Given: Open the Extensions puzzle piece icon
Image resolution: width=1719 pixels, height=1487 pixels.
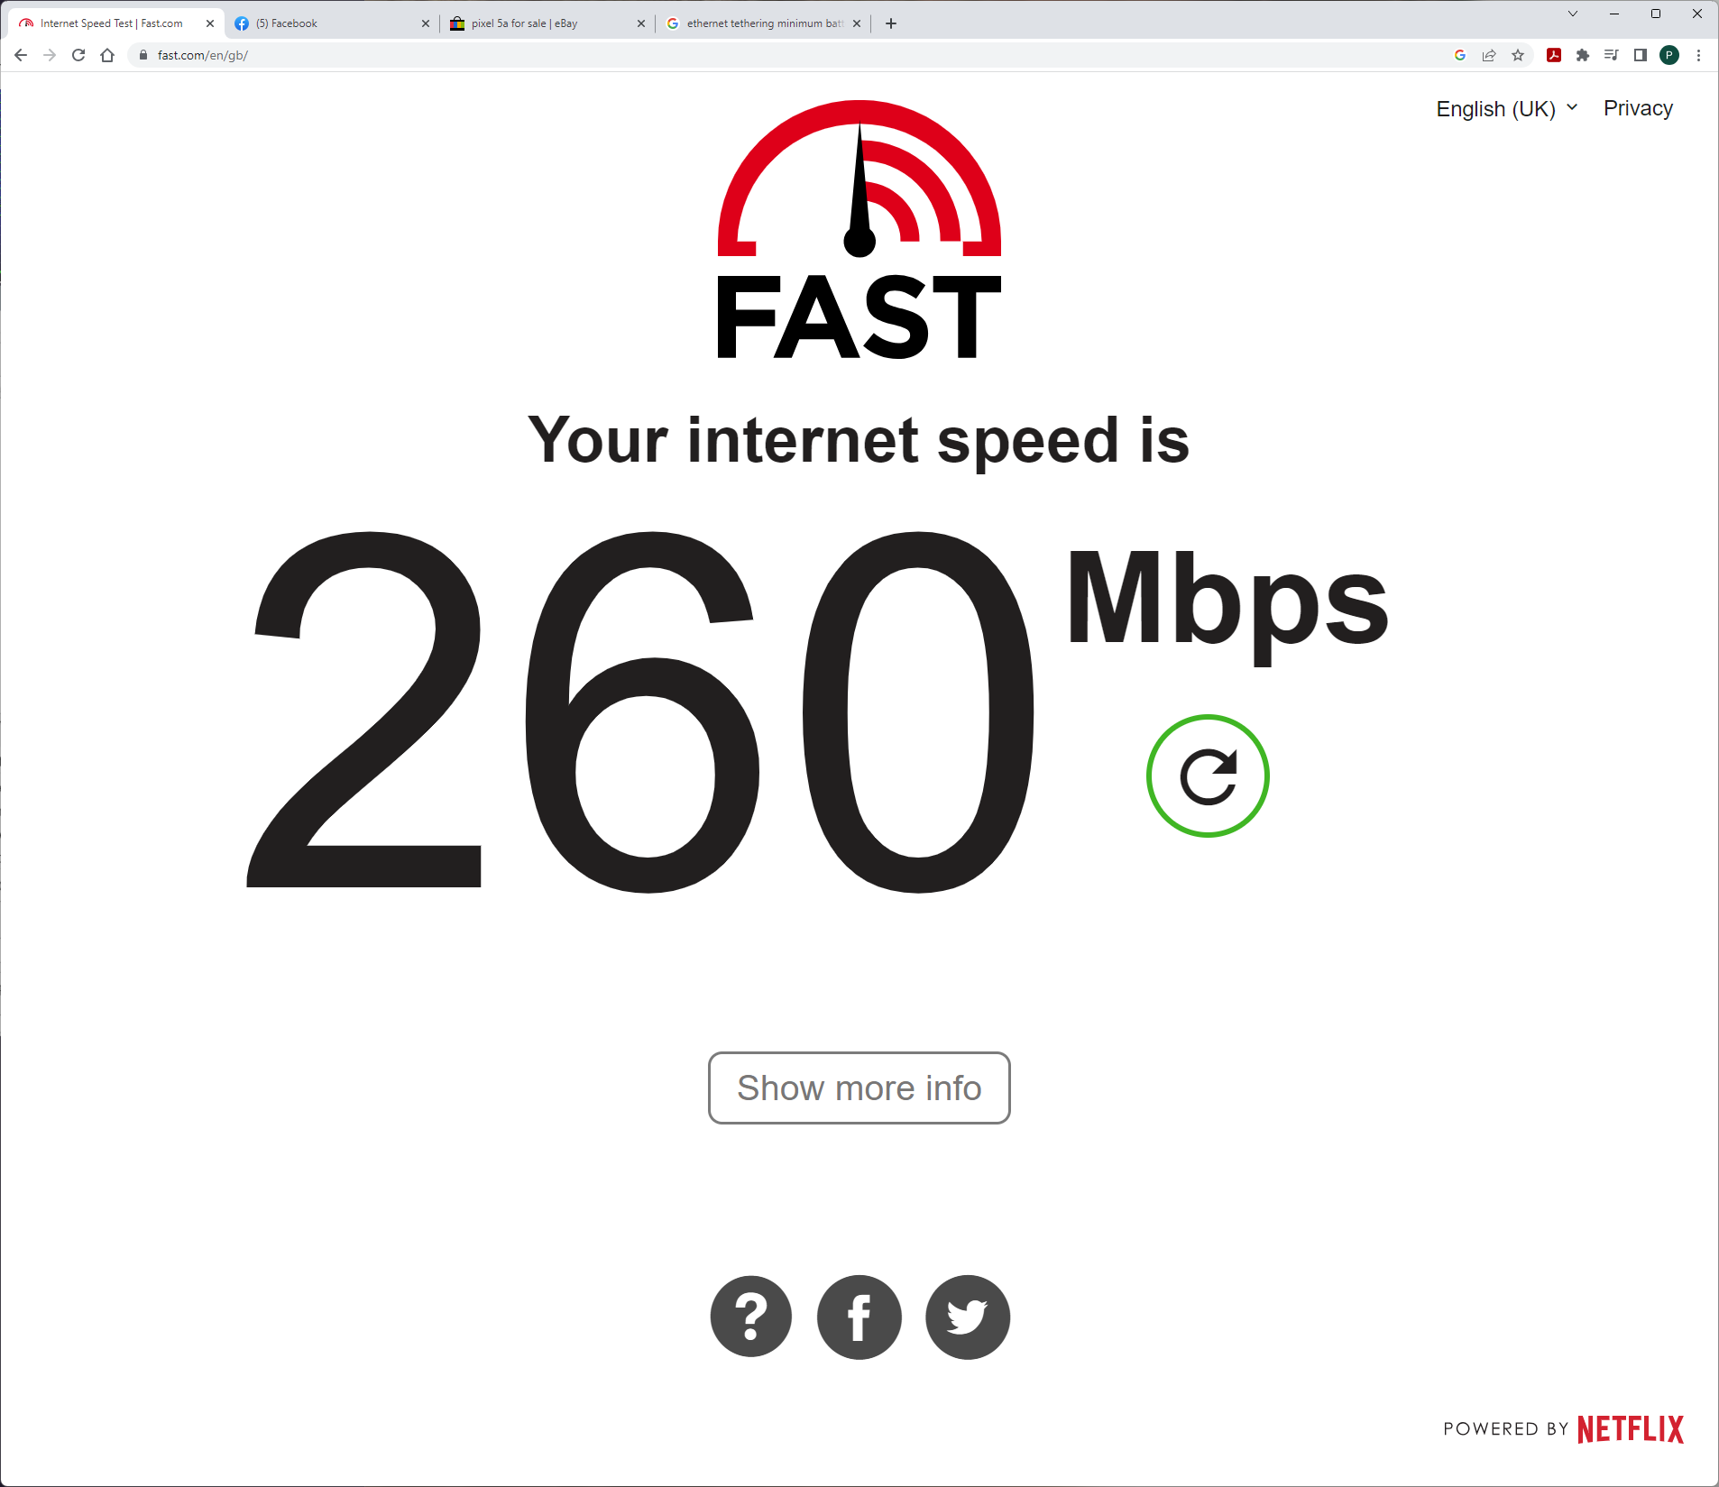Looking at the screenshot, I should pyautogui.click(x=1583, y=55).
